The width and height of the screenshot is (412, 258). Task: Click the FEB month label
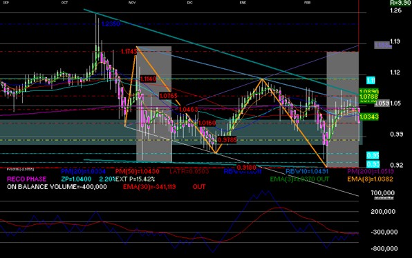point(307,3)
